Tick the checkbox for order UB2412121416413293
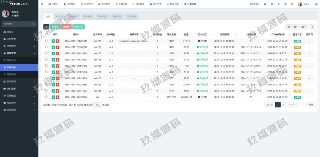The width and height of the screenshot is (320, 157). tap(47, 91)
